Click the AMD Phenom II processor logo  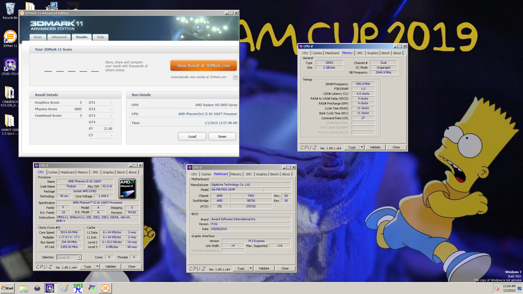tap(127, 189)
